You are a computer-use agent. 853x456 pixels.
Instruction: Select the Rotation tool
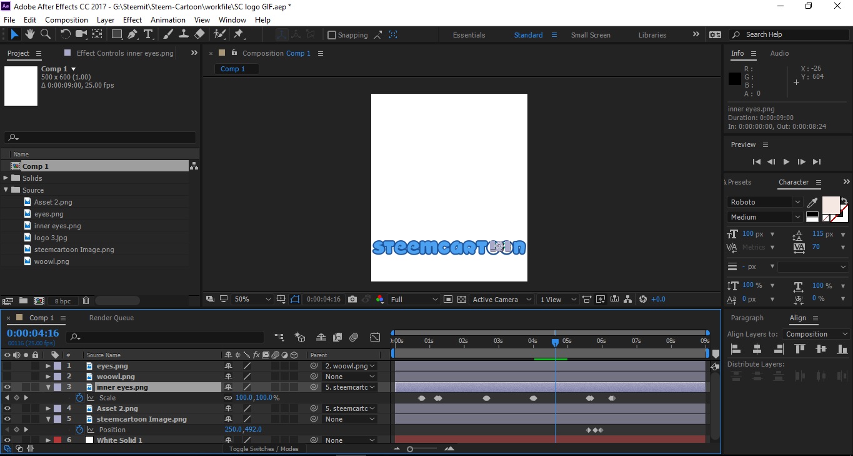tap(65, 34)
